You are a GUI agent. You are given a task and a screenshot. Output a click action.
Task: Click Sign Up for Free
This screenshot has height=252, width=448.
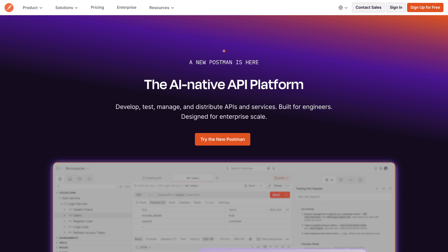coord(425,8)
